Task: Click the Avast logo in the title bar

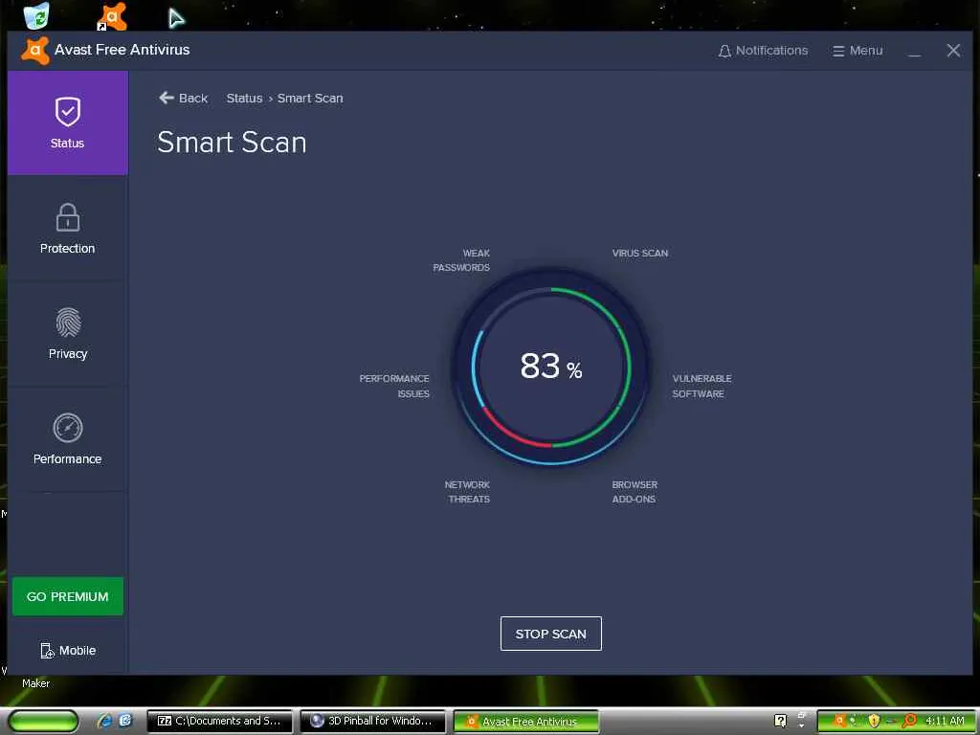Action: pos(35,51)
